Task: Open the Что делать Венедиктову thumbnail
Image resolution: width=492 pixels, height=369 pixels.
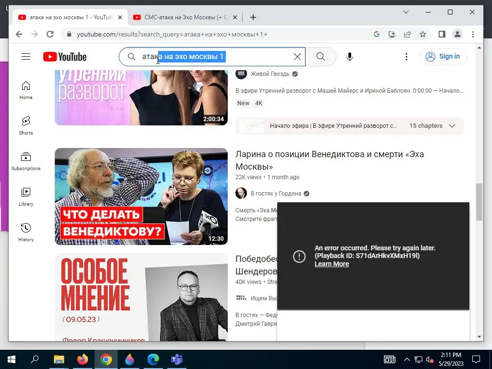Action: pyautogui.click(x=141, y=197)
